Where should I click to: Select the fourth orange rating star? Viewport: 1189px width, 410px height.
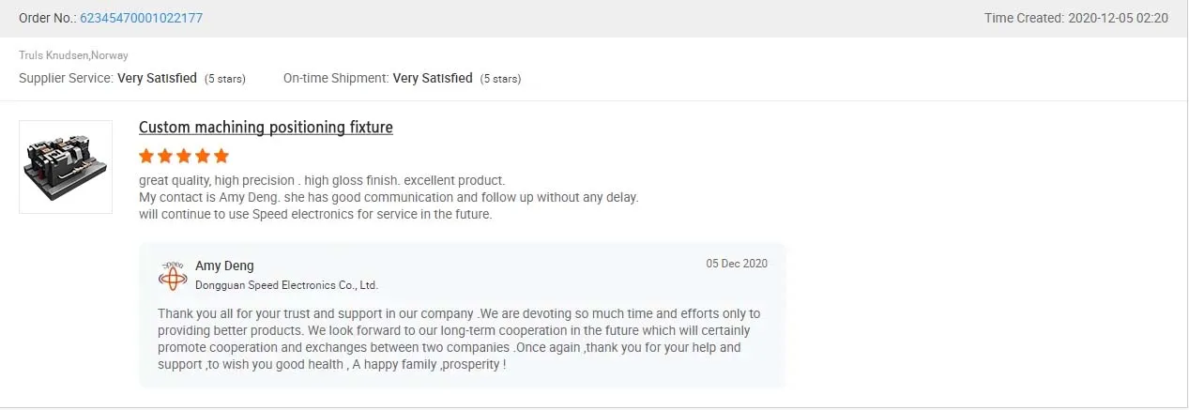(x=203, y=156)
